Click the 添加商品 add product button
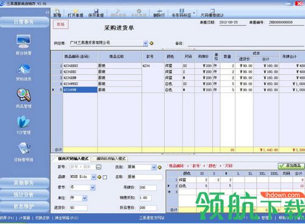 (291, 166)
